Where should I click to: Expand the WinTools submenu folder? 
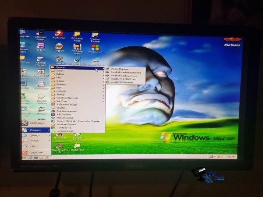click(x=62, y=101)
